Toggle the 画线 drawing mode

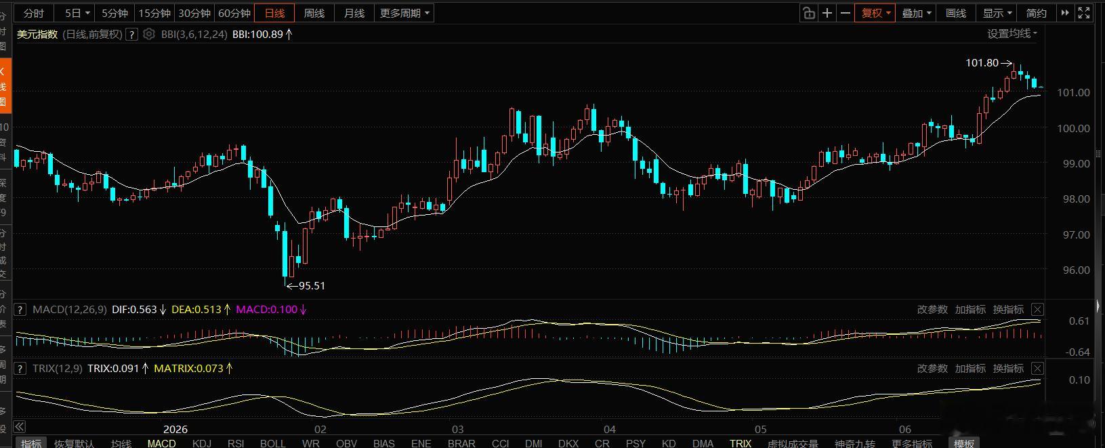click(x=956, y=13)
